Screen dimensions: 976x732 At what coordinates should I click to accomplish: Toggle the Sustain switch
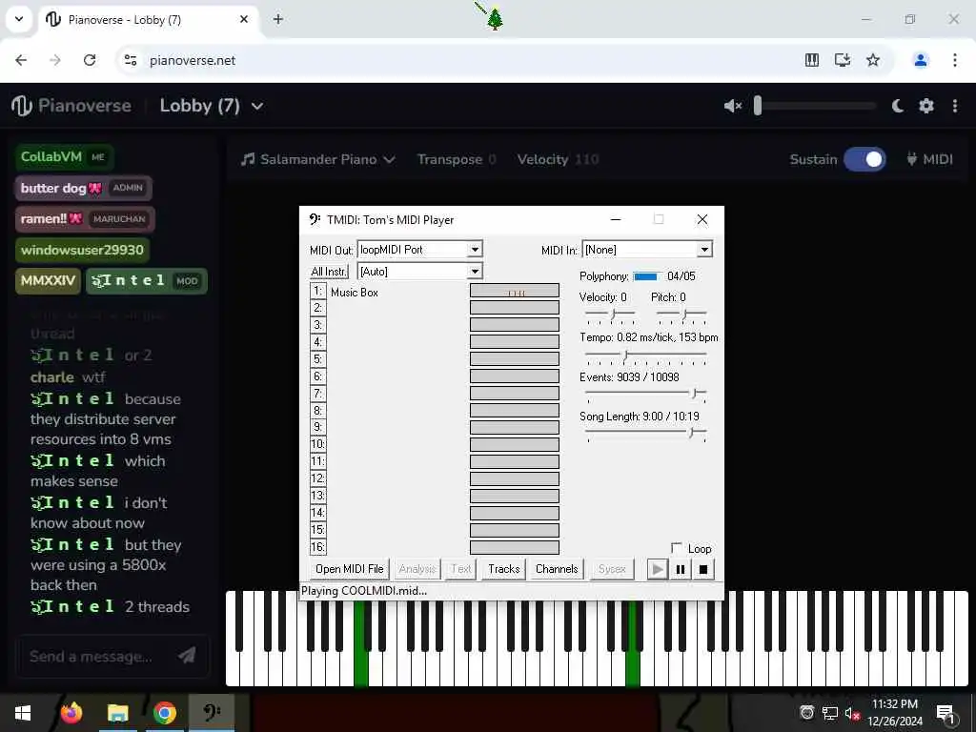[864, 159]
